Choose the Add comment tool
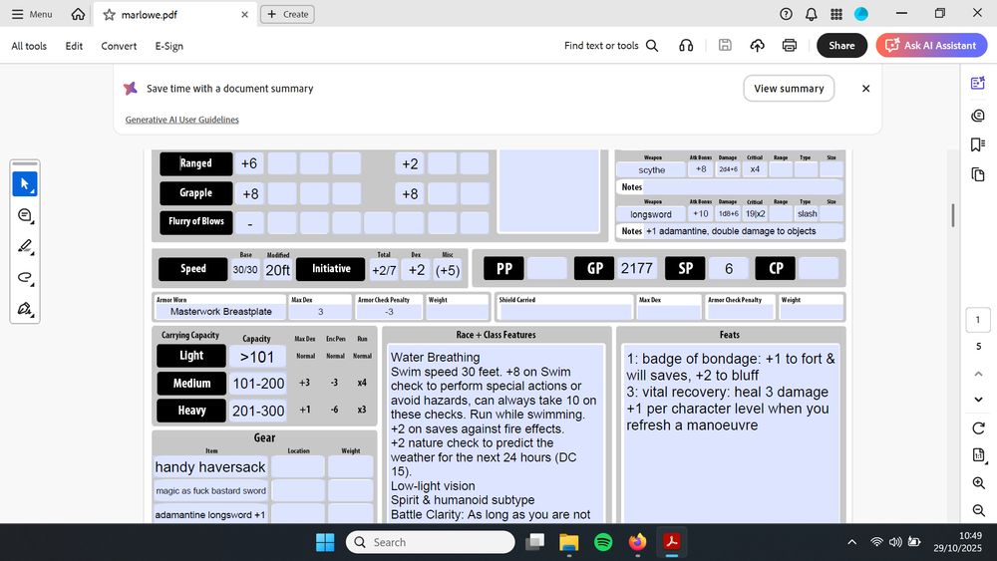 point(25,215)
